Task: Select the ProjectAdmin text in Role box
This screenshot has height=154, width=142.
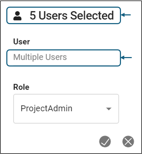Action: point(46,108)
